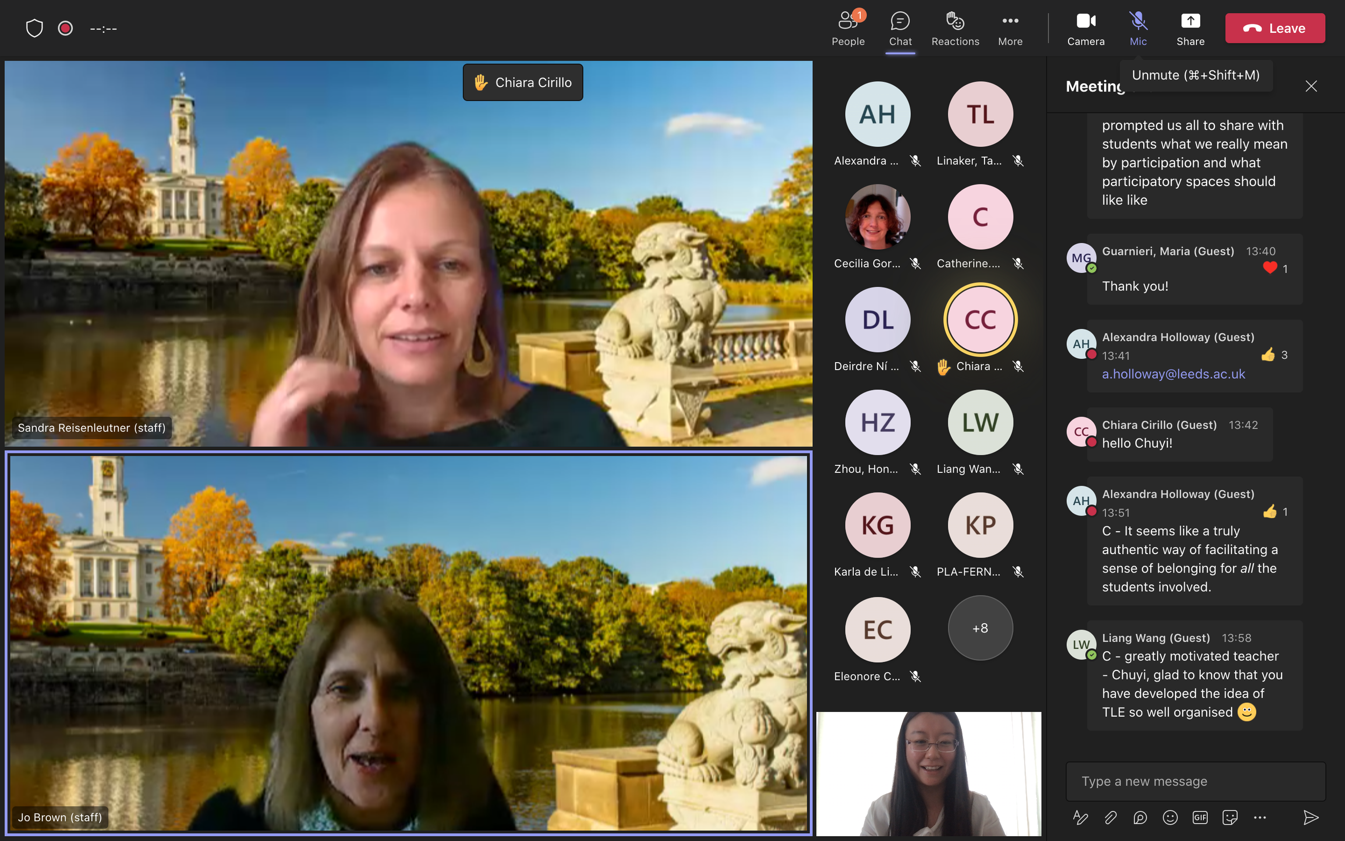The width and height of the screenshot is (1345, 841).
Task: Show the +8 additional participants
Action: pyautogui.click(x=980, y=628)
